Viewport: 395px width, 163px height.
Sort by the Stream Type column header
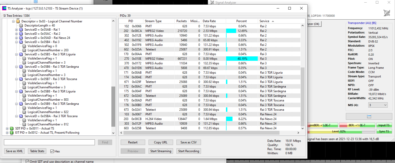[159, 21]
